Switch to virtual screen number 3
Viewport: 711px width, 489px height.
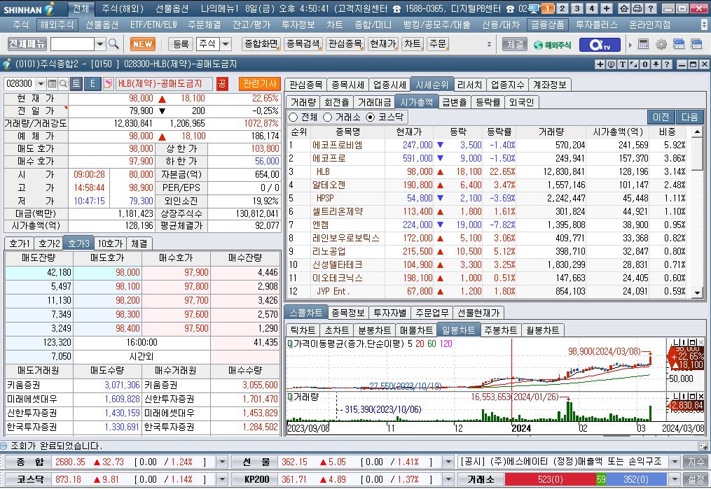(577, 8)
